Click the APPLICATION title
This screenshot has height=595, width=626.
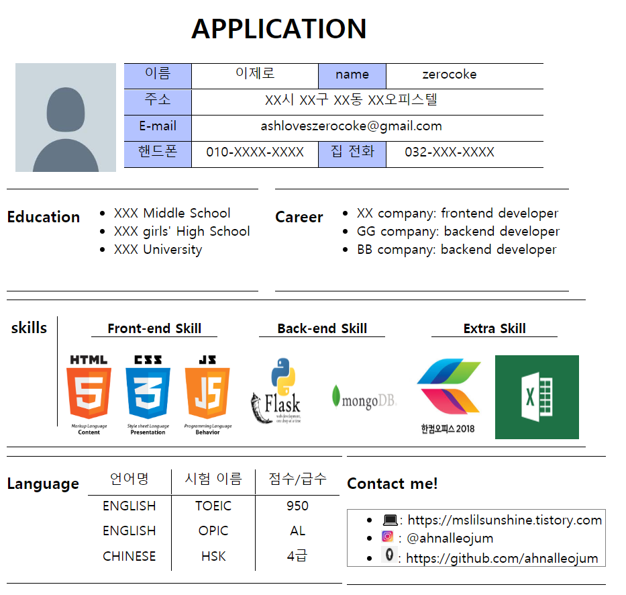pyautogui.click(x=278, y=29)
